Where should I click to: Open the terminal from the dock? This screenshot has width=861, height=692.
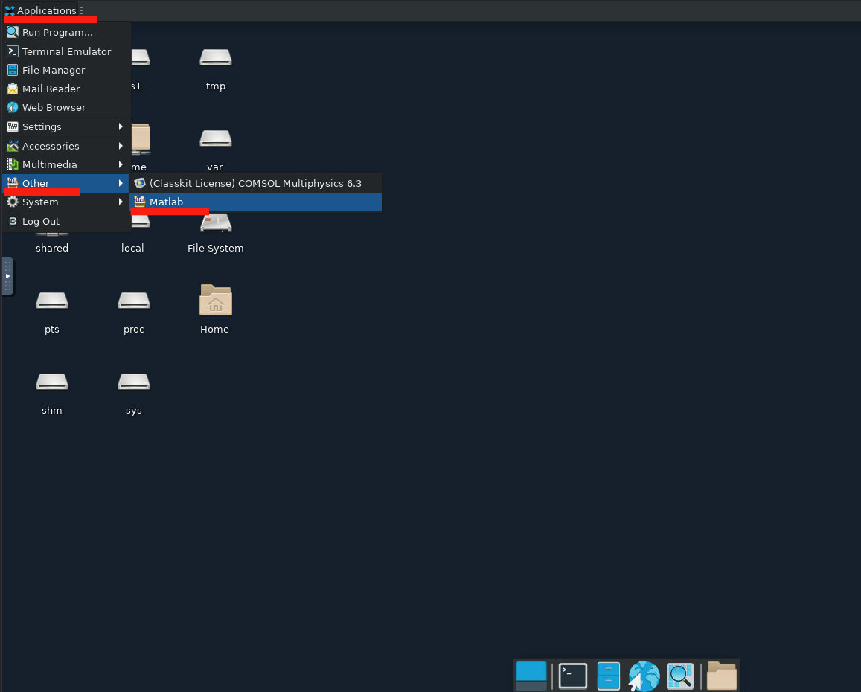coord(573,676)
